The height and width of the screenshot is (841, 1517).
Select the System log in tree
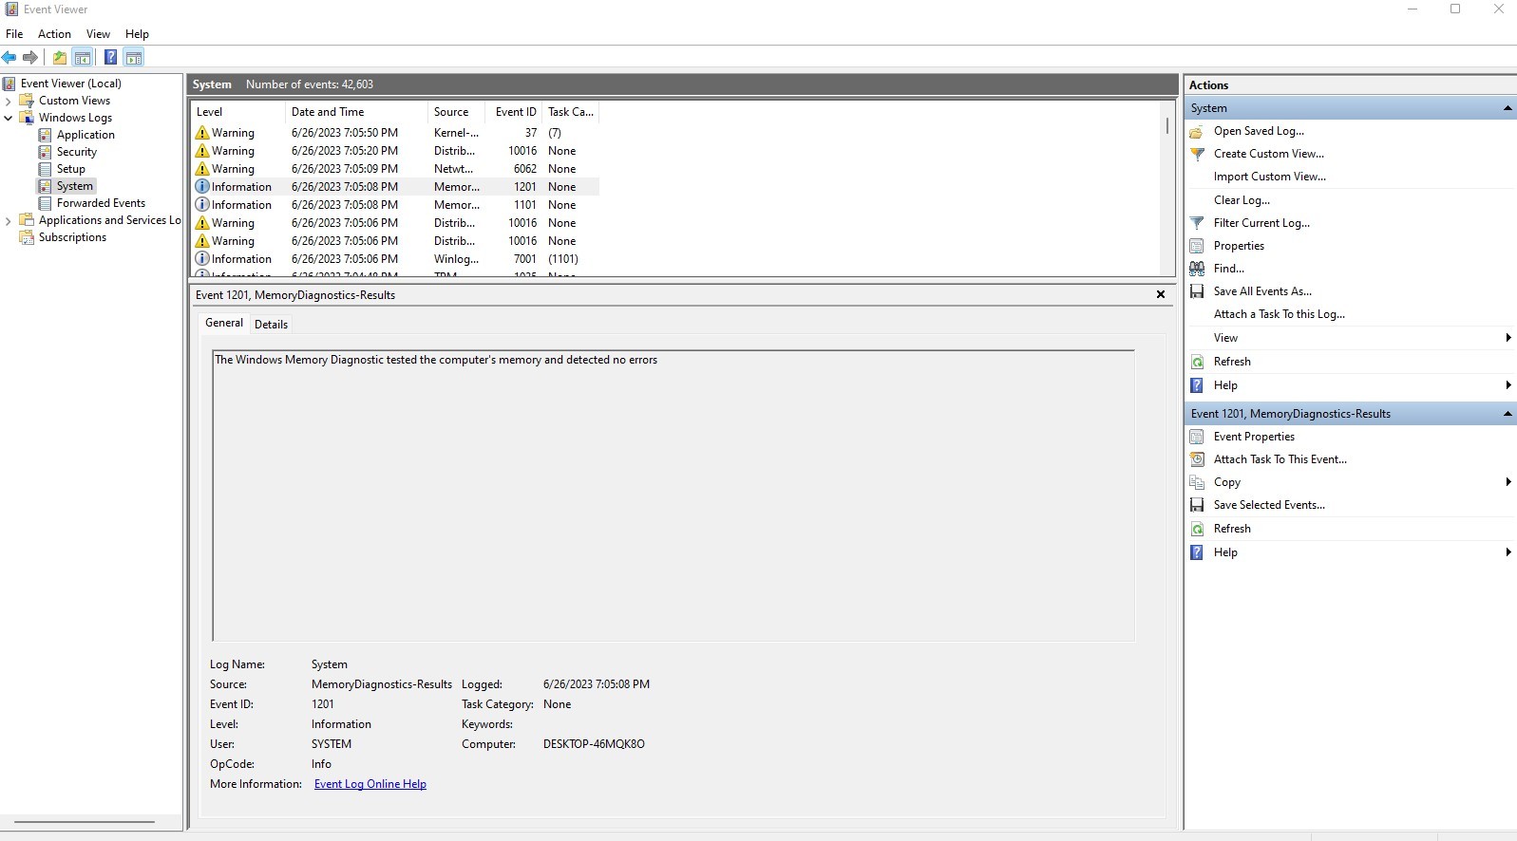click(x=74, y=186)
